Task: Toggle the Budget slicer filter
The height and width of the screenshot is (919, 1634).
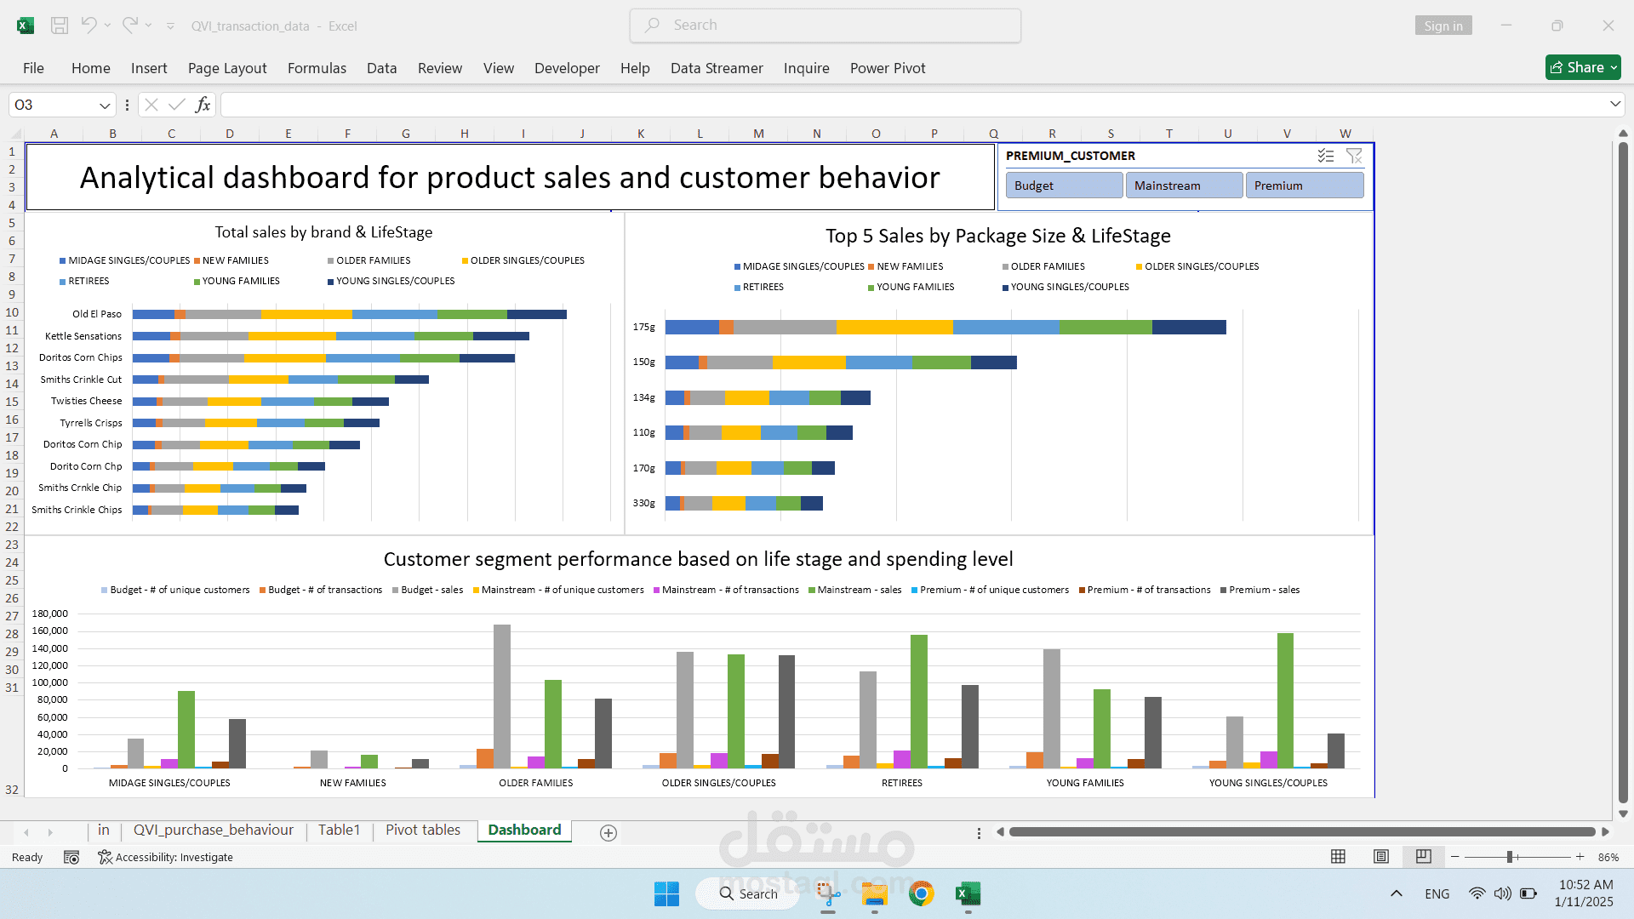Action: [x=1064, y=185]
